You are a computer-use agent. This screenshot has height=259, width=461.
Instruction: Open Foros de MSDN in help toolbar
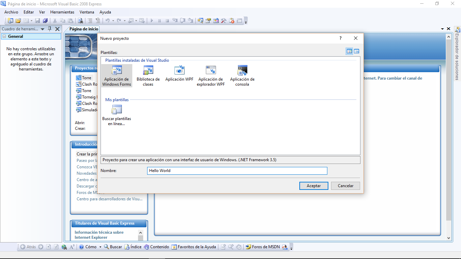click(263, 247)
